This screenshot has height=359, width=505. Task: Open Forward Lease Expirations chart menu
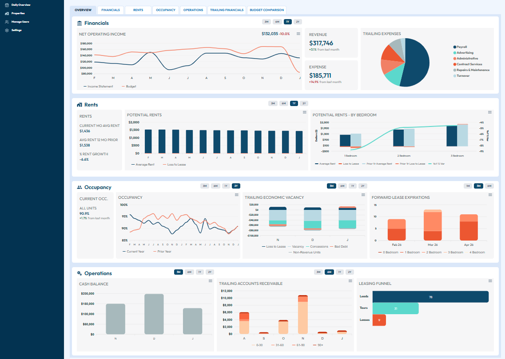[490, 195]
